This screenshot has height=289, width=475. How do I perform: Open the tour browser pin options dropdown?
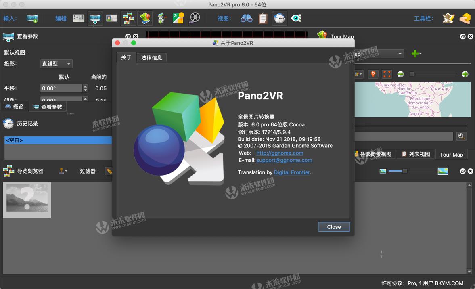point(63,171)
